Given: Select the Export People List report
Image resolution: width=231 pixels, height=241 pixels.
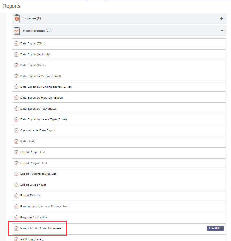Looking at the screenshot, I should 119,152.
